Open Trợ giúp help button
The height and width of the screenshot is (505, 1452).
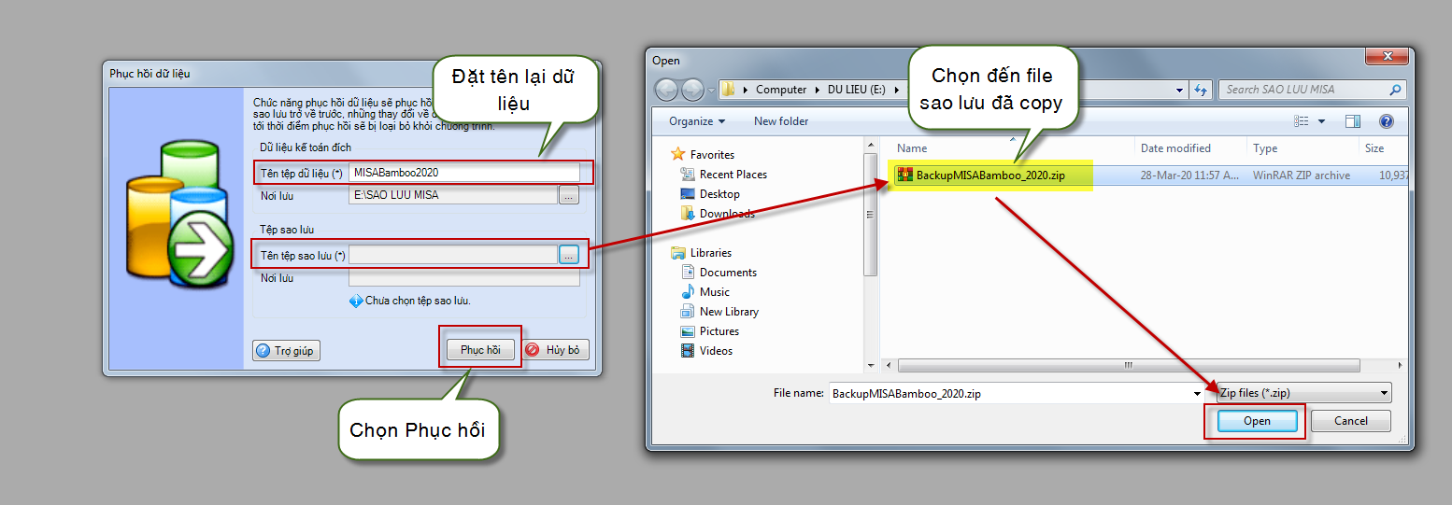[x=287, y=351]
